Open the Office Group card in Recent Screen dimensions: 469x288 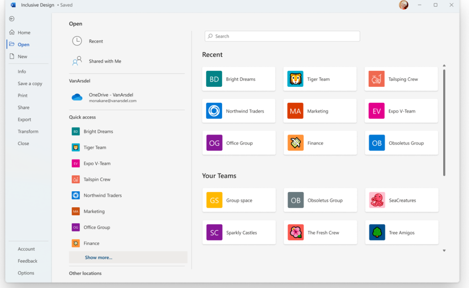[239, 143]
